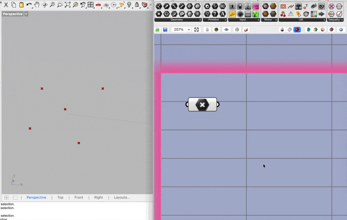This screenshot has width=347, height=220.
Task: Enable the wireframe preview mode
Action: (290, 30)
